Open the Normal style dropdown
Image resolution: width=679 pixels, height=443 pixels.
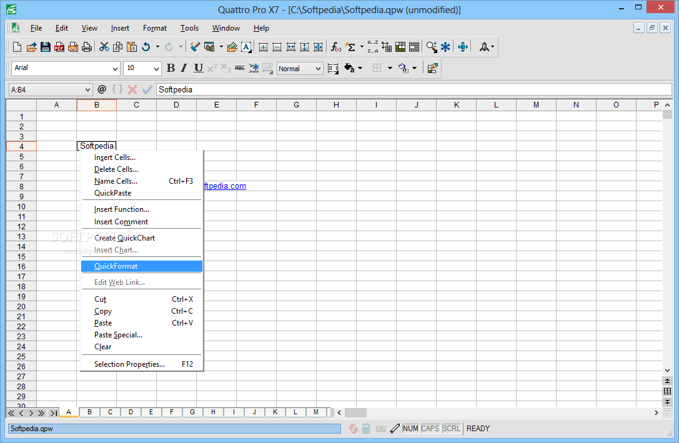point(319,69)
